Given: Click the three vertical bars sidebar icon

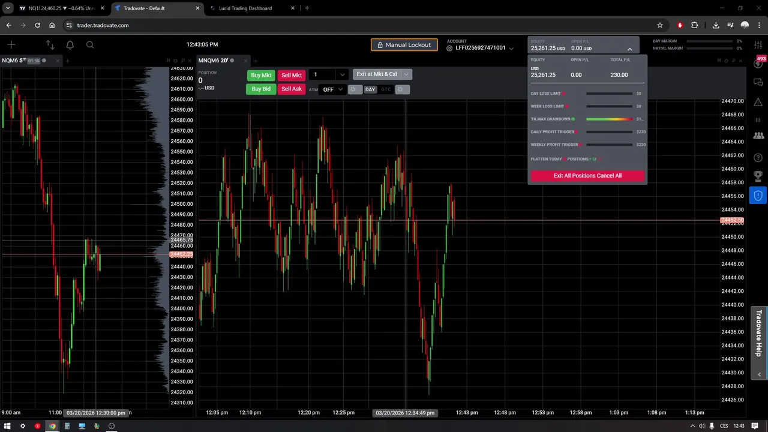Looking at the screenshot, I should (758, 120).
